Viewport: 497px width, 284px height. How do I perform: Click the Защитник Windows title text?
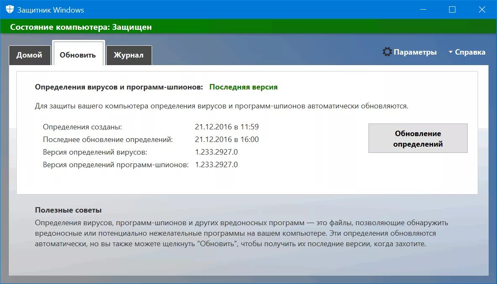[50, 10]
